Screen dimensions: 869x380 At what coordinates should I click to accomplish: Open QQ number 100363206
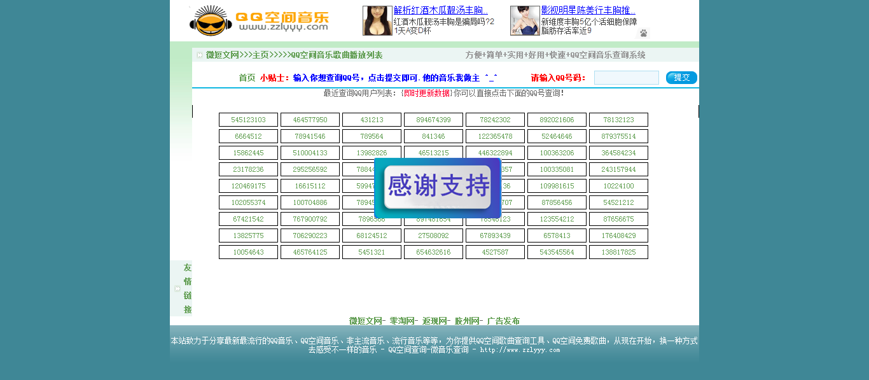click(557, 153)
